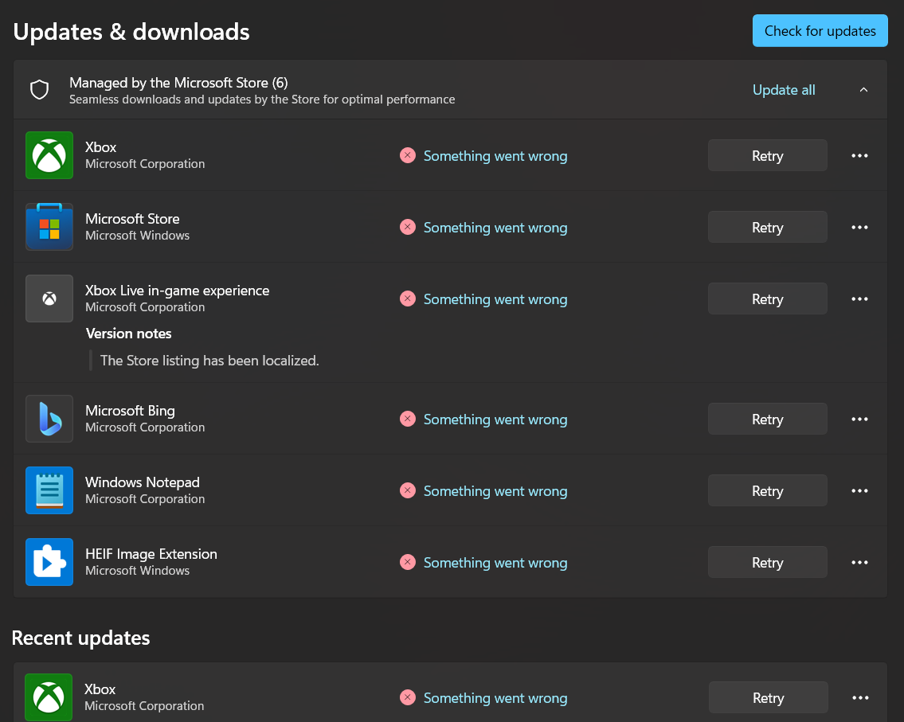Retry the Xbox Live in-game experience update

point(767,299)
